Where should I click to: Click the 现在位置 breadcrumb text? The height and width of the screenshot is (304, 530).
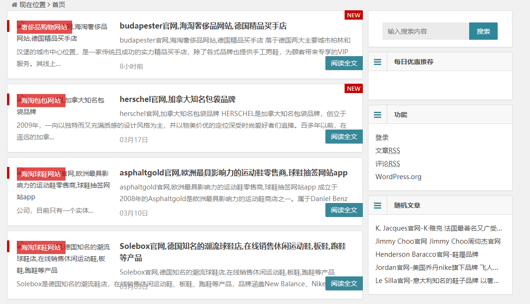(x=32, y=5)
